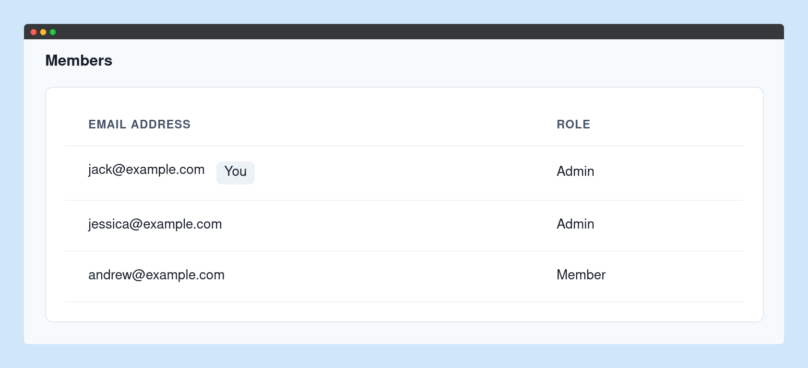
Task: Click the Admin role for jack@example.com
Action: [575, 172]
